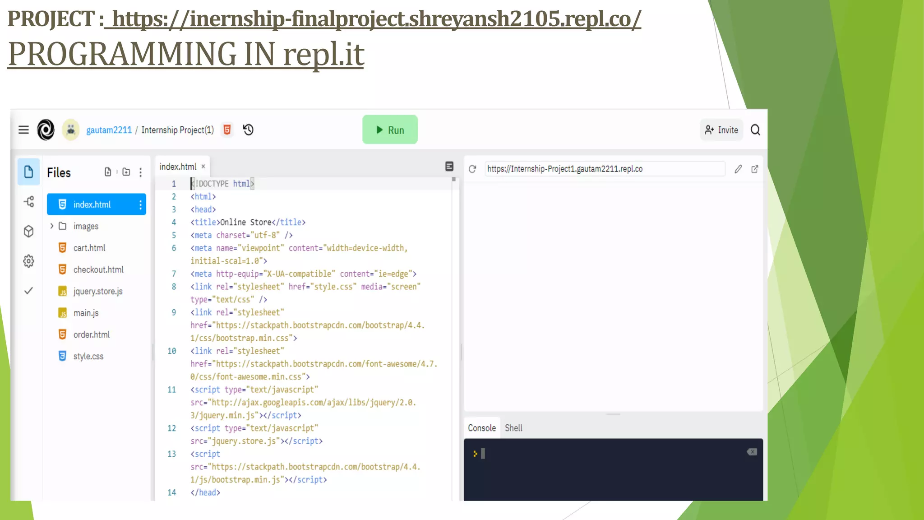
Task: Open the Files panel three-dot menu
Action: 141,172
